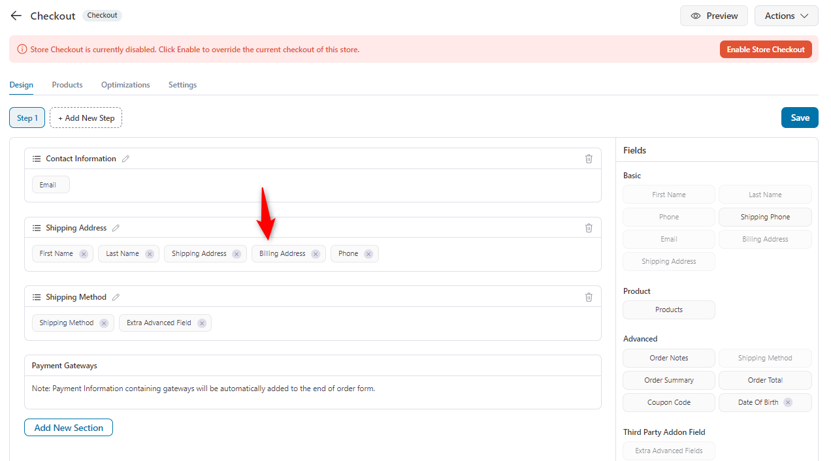Screen dimensions: 831x461
Task: Click the Fields panel heading
Action: point(634,150)
